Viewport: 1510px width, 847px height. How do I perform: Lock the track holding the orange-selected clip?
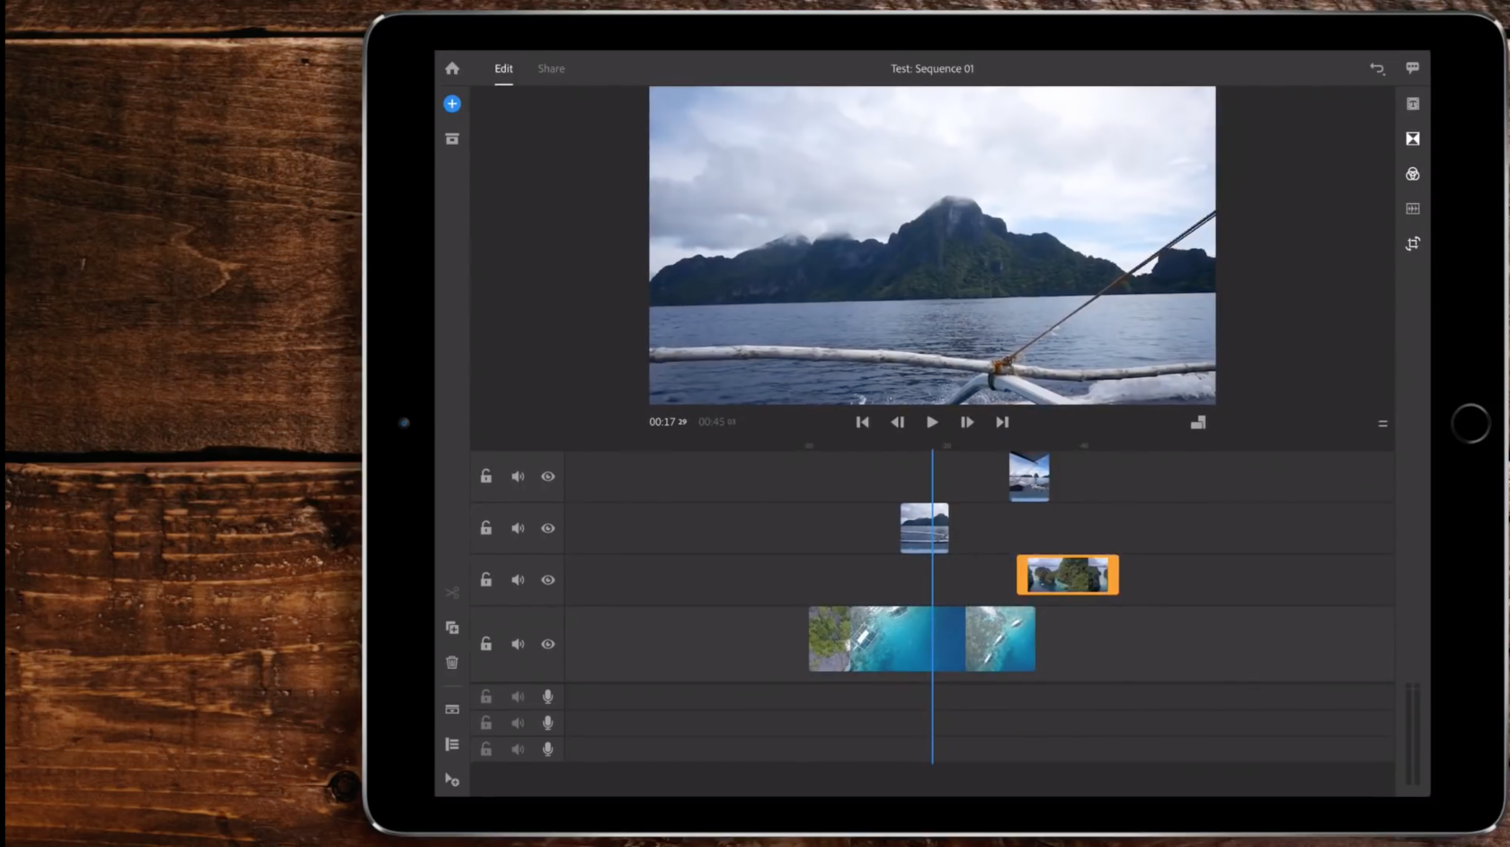tap(486, 579)
